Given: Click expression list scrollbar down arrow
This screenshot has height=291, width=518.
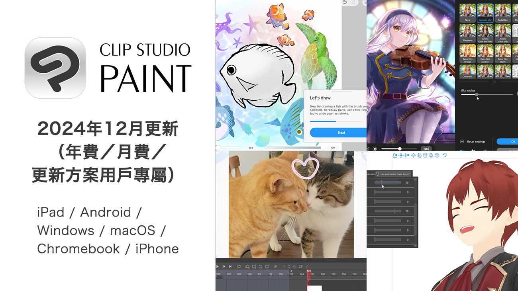Looking at the screenshot, I should (x=416, y=244).
